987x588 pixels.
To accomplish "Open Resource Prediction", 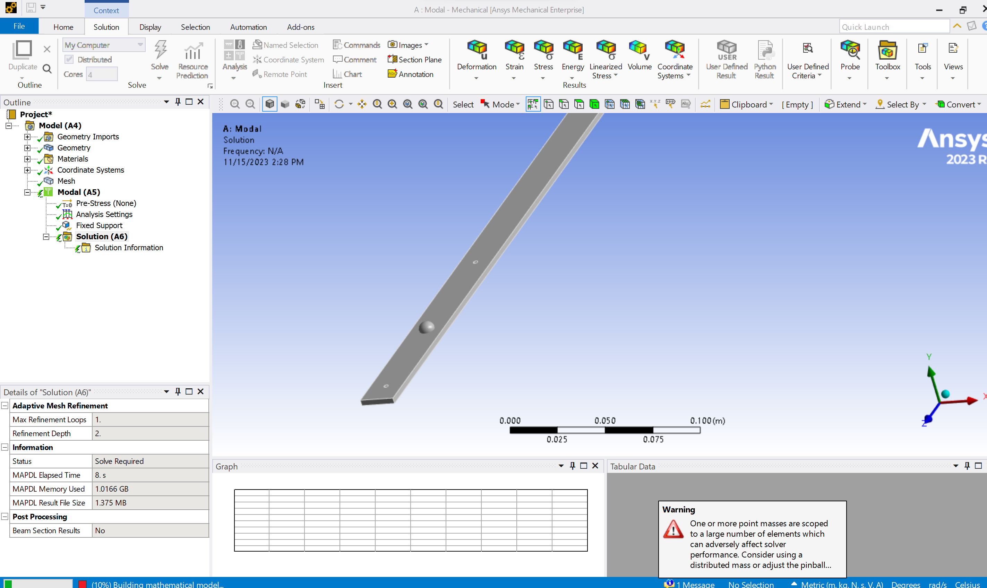I will (192, 59).
